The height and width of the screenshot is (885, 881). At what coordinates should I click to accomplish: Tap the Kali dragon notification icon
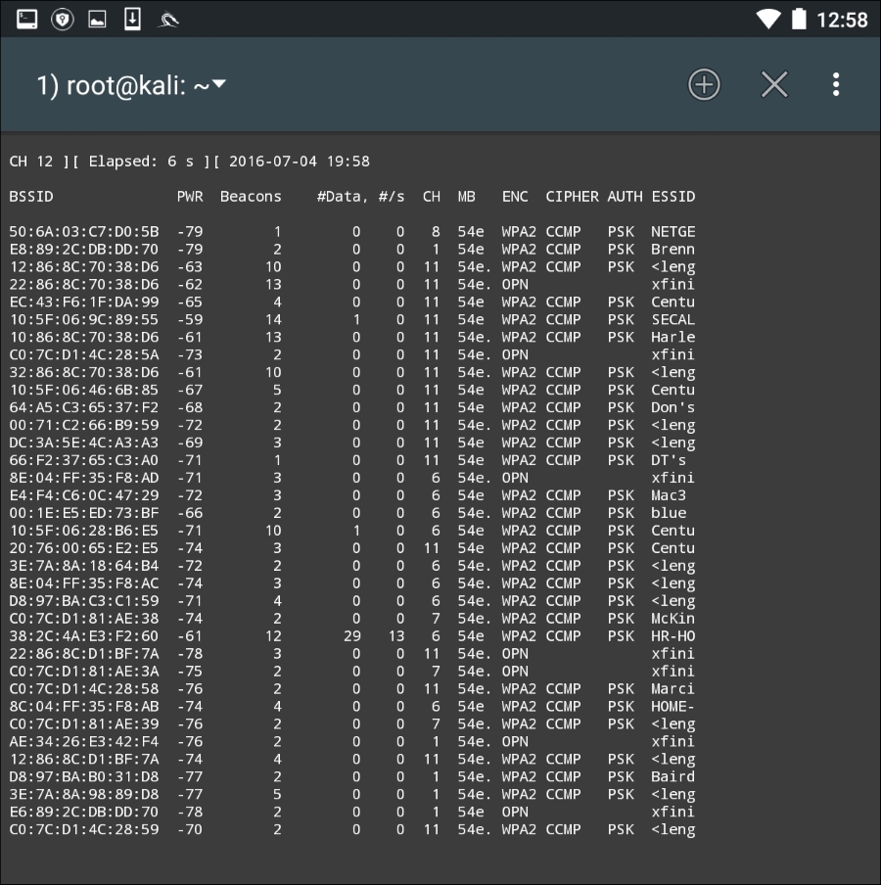[169, 19]
